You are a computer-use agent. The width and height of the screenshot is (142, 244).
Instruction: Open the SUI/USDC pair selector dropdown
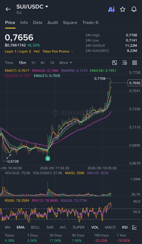pos(32,7)
